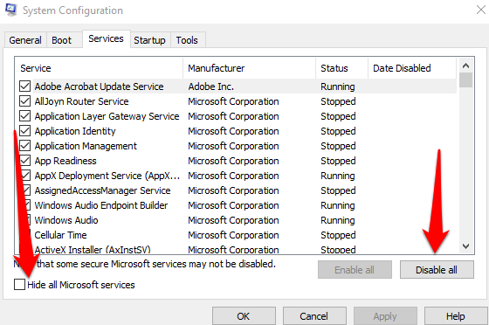
Task: Close the System Configuration window
Action: [481, 10]
